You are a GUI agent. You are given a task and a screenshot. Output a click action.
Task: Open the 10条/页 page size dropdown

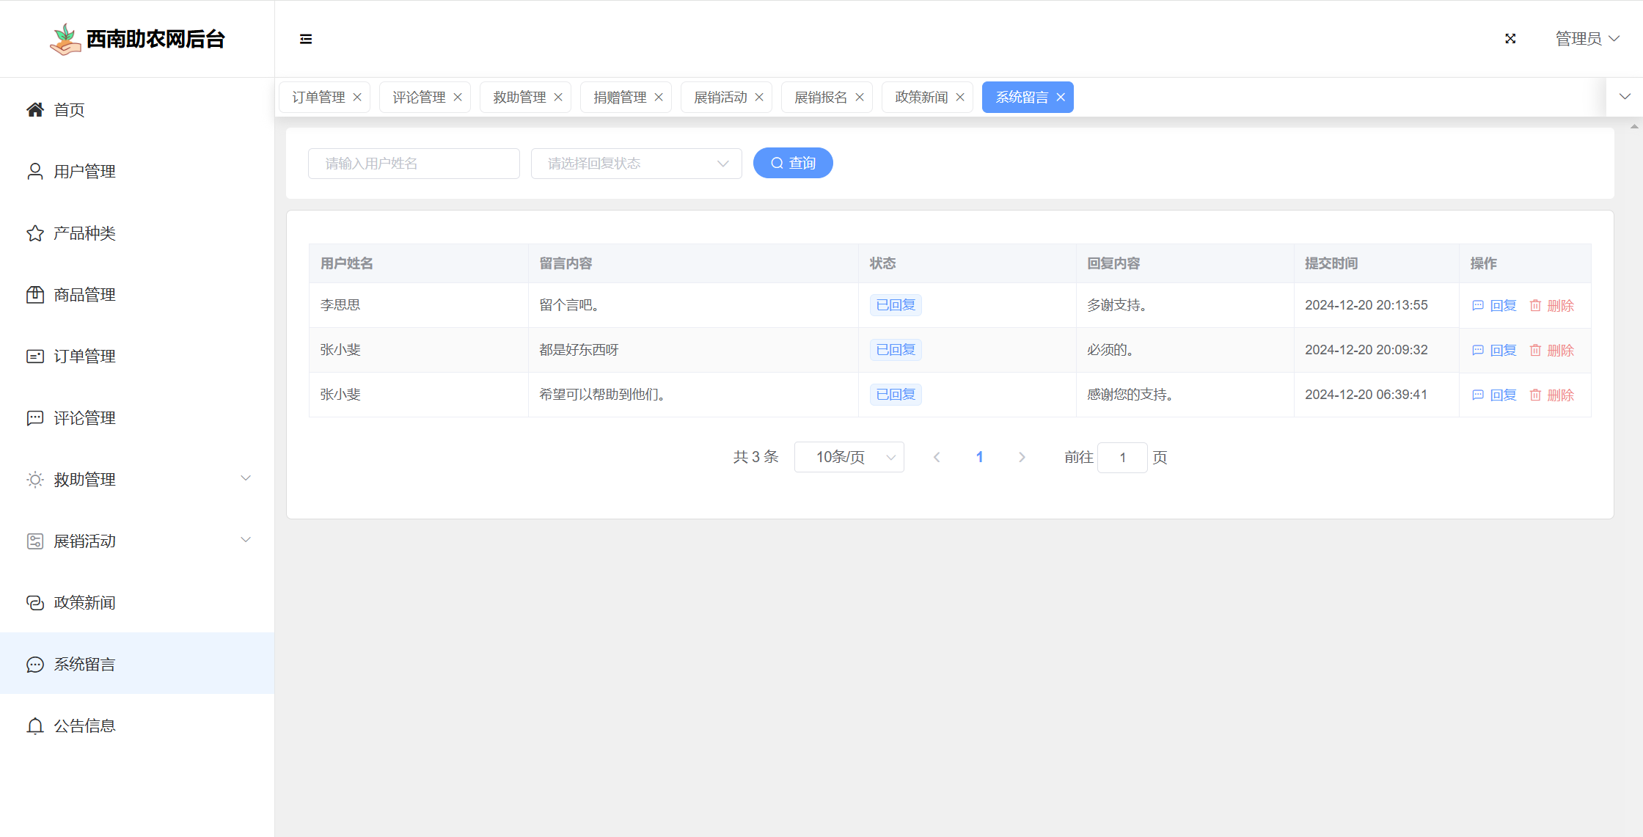click(849, 458)
